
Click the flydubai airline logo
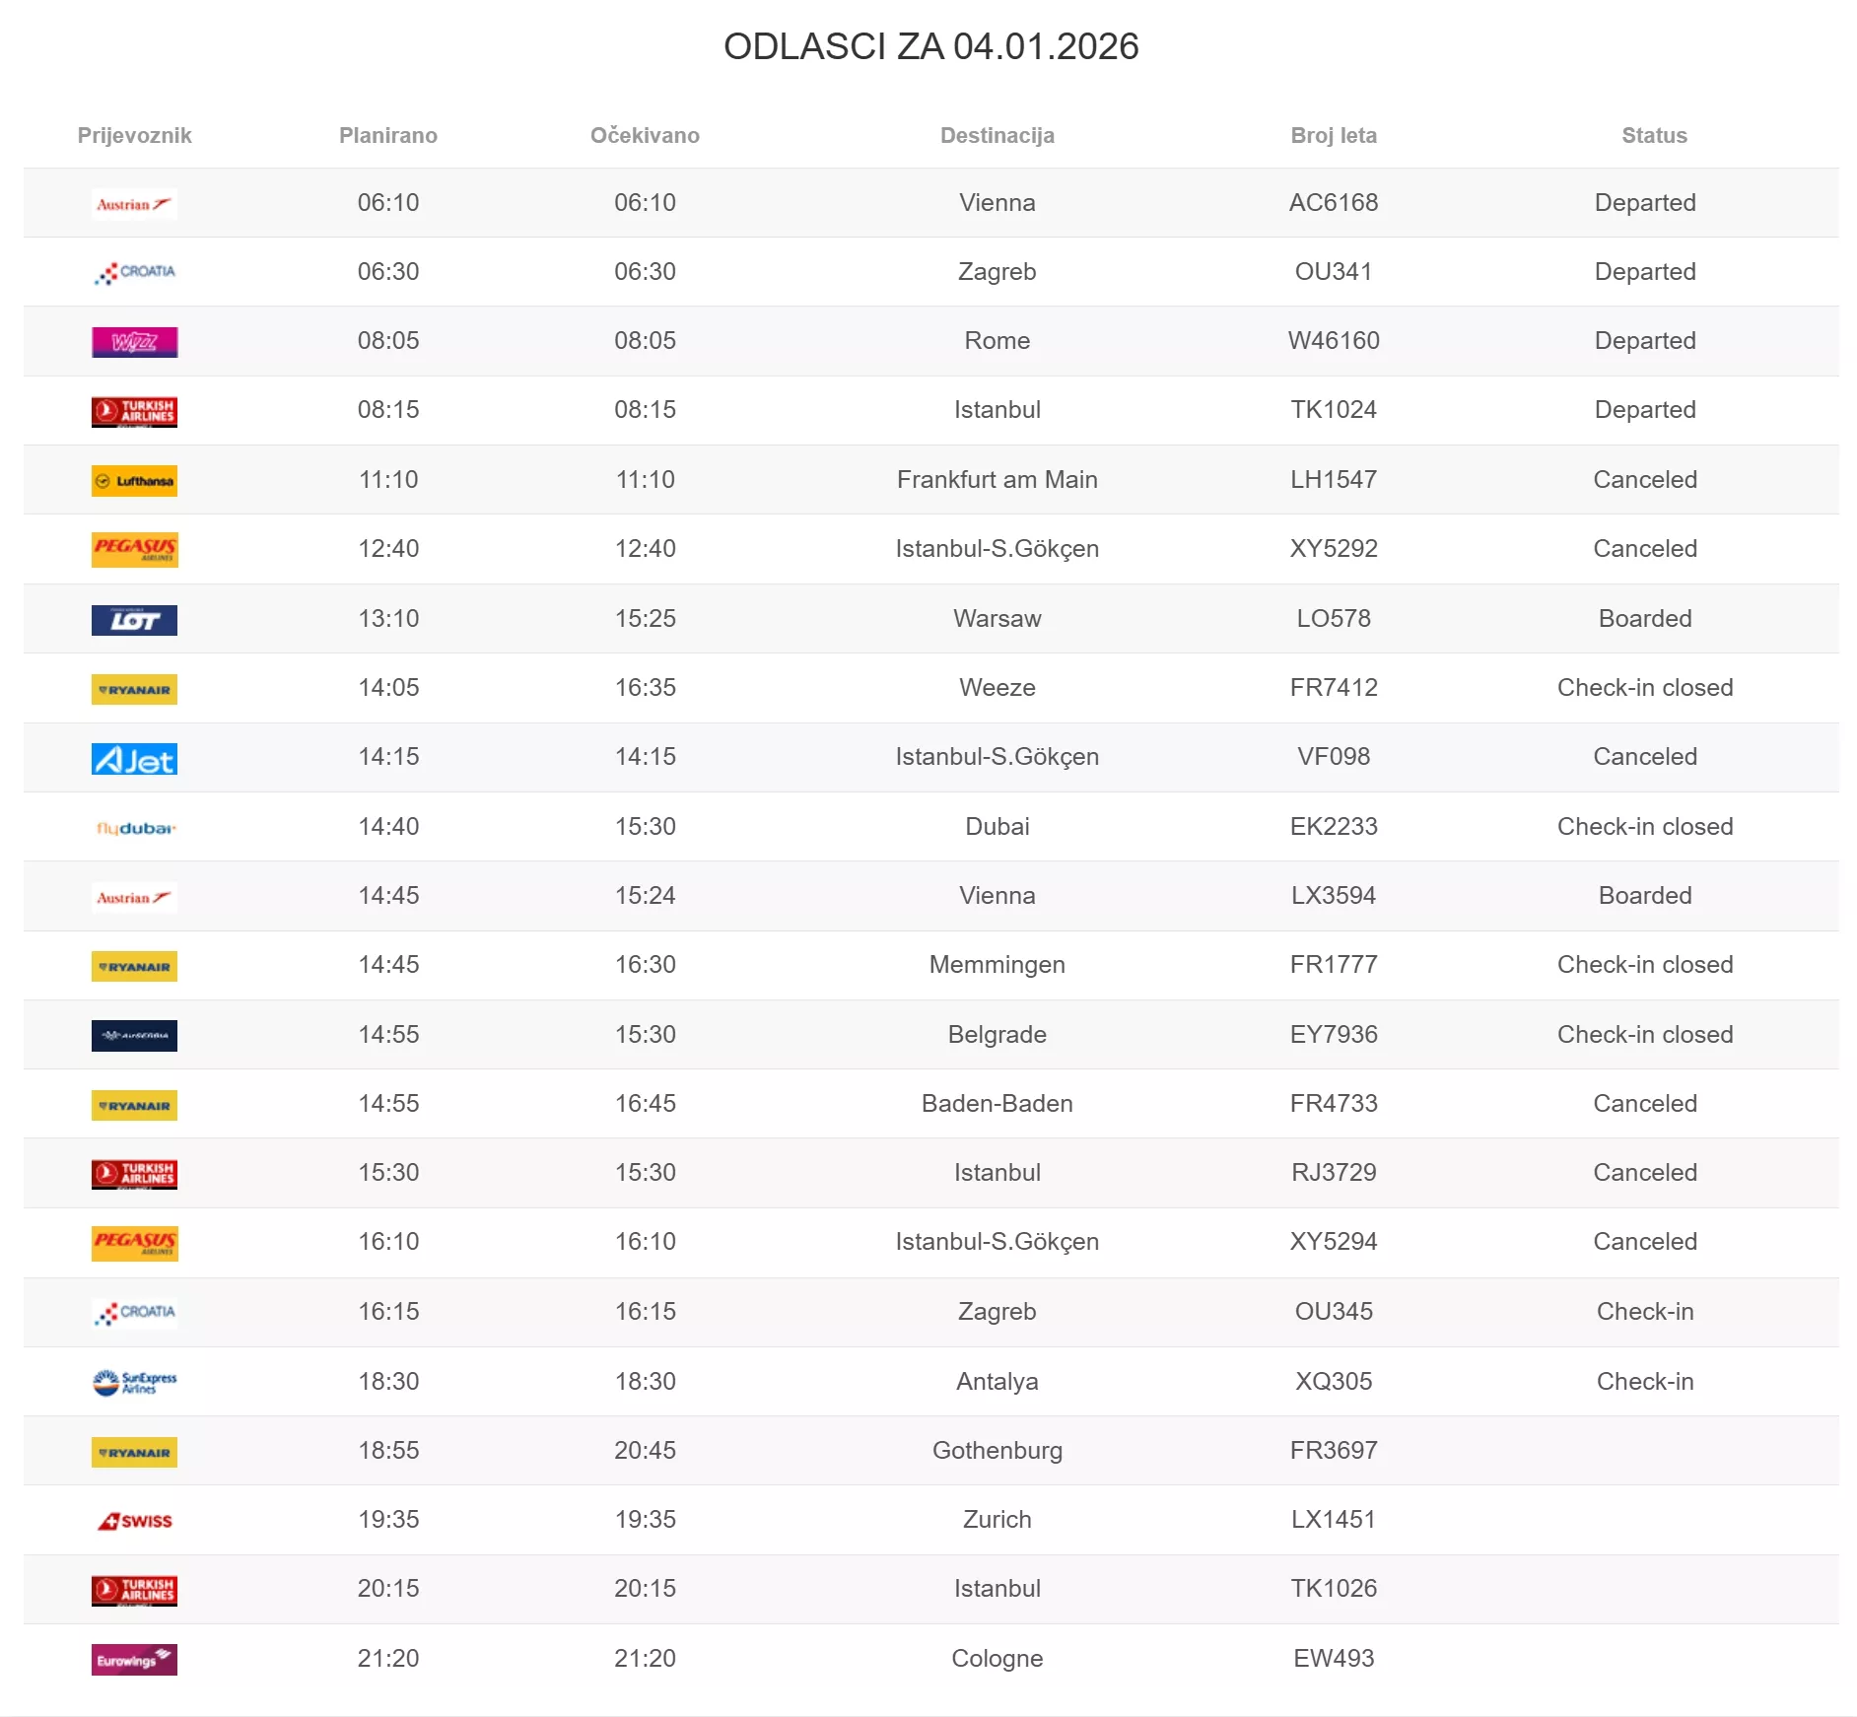click(135, 828)
